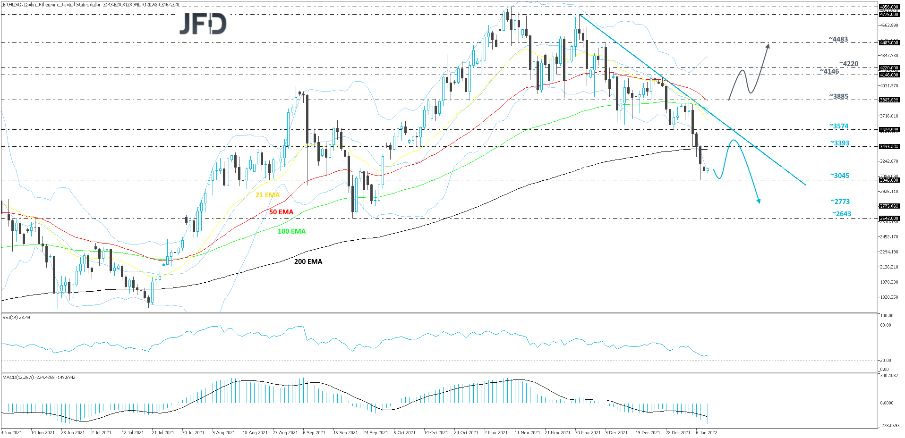Screen dimensions: 905x438
Task: Click the ~3885 level label
Action: 838,96
